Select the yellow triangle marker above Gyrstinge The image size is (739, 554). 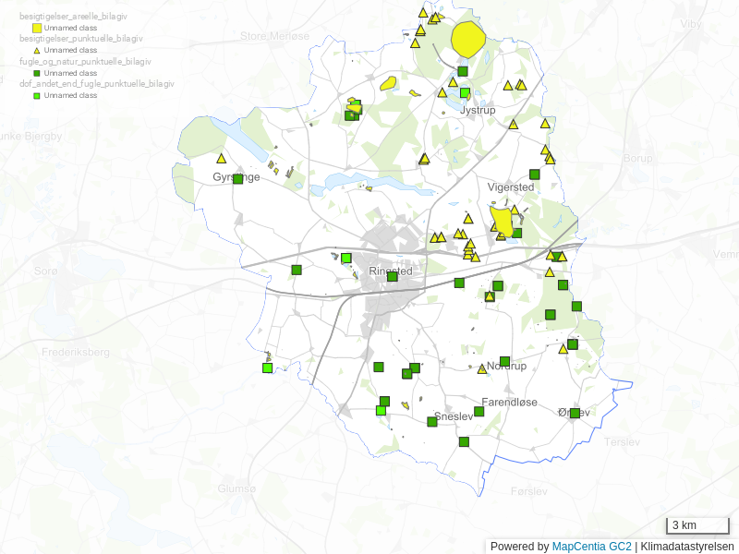(222, 159)
